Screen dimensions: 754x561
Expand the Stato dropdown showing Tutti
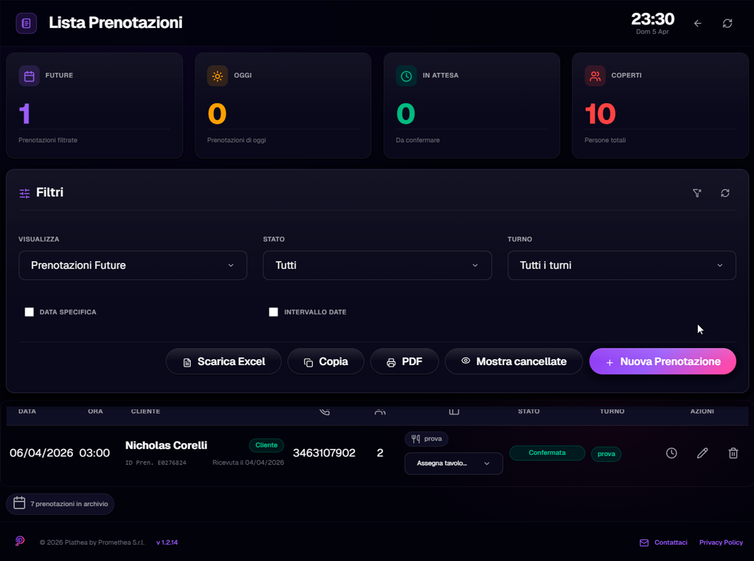point(377,265)
